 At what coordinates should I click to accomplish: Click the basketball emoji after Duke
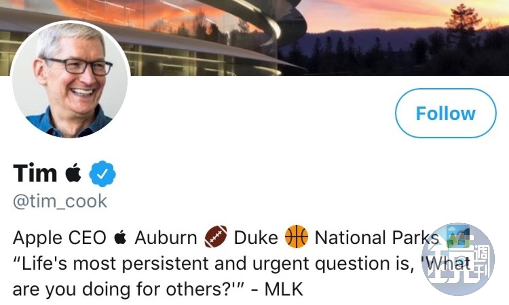pos(296,237)
